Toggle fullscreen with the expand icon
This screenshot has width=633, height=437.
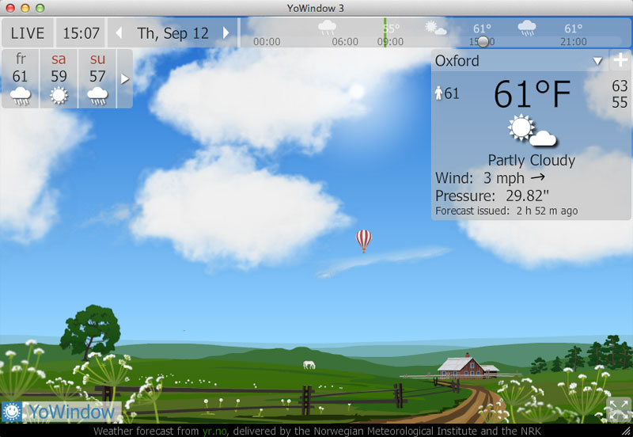(x=618, y=409)
